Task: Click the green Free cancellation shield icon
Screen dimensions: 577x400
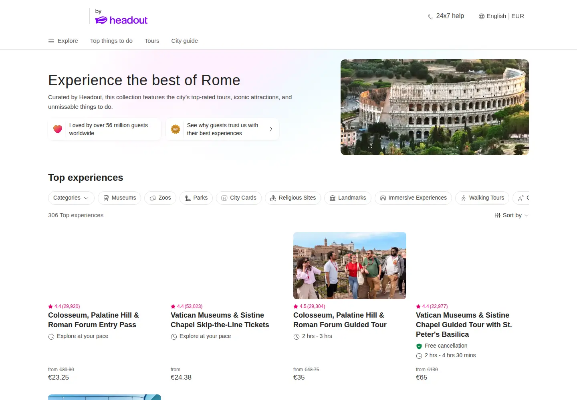Action: pos(419,346)
